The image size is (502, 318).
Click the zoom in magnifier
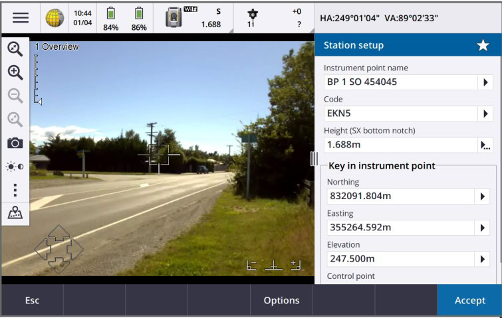tap(15, 72)
